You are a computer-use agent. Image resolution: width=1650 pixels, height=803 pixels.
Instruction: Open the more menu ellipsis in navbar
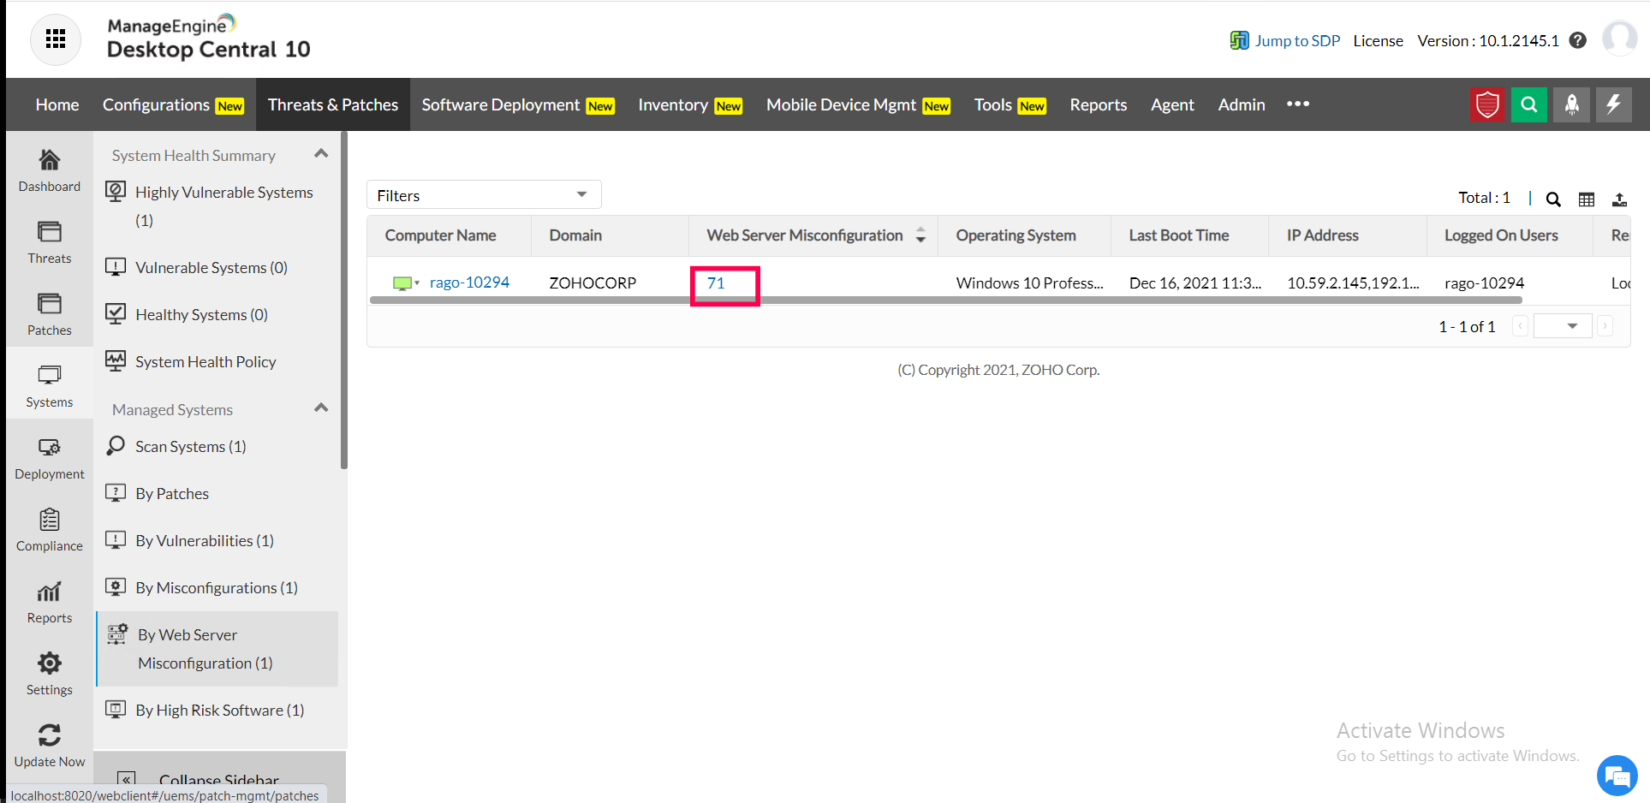point(1298,104)
